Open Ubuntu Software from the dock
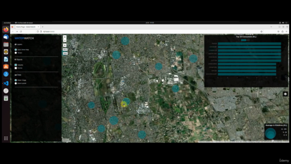This screenshot has height=164, width=291. 6,67
